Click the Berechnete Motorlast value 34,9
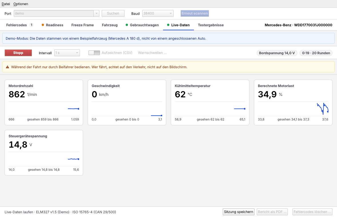 tap(267, 95)
